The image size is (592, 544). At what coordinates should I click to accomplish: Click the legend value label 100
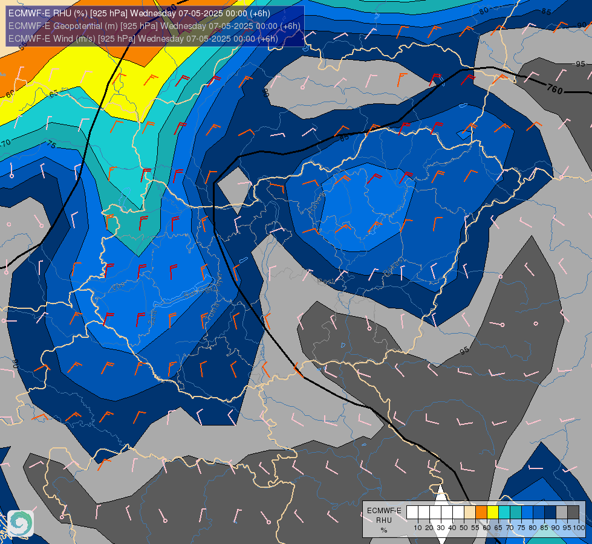click(579, 528)
